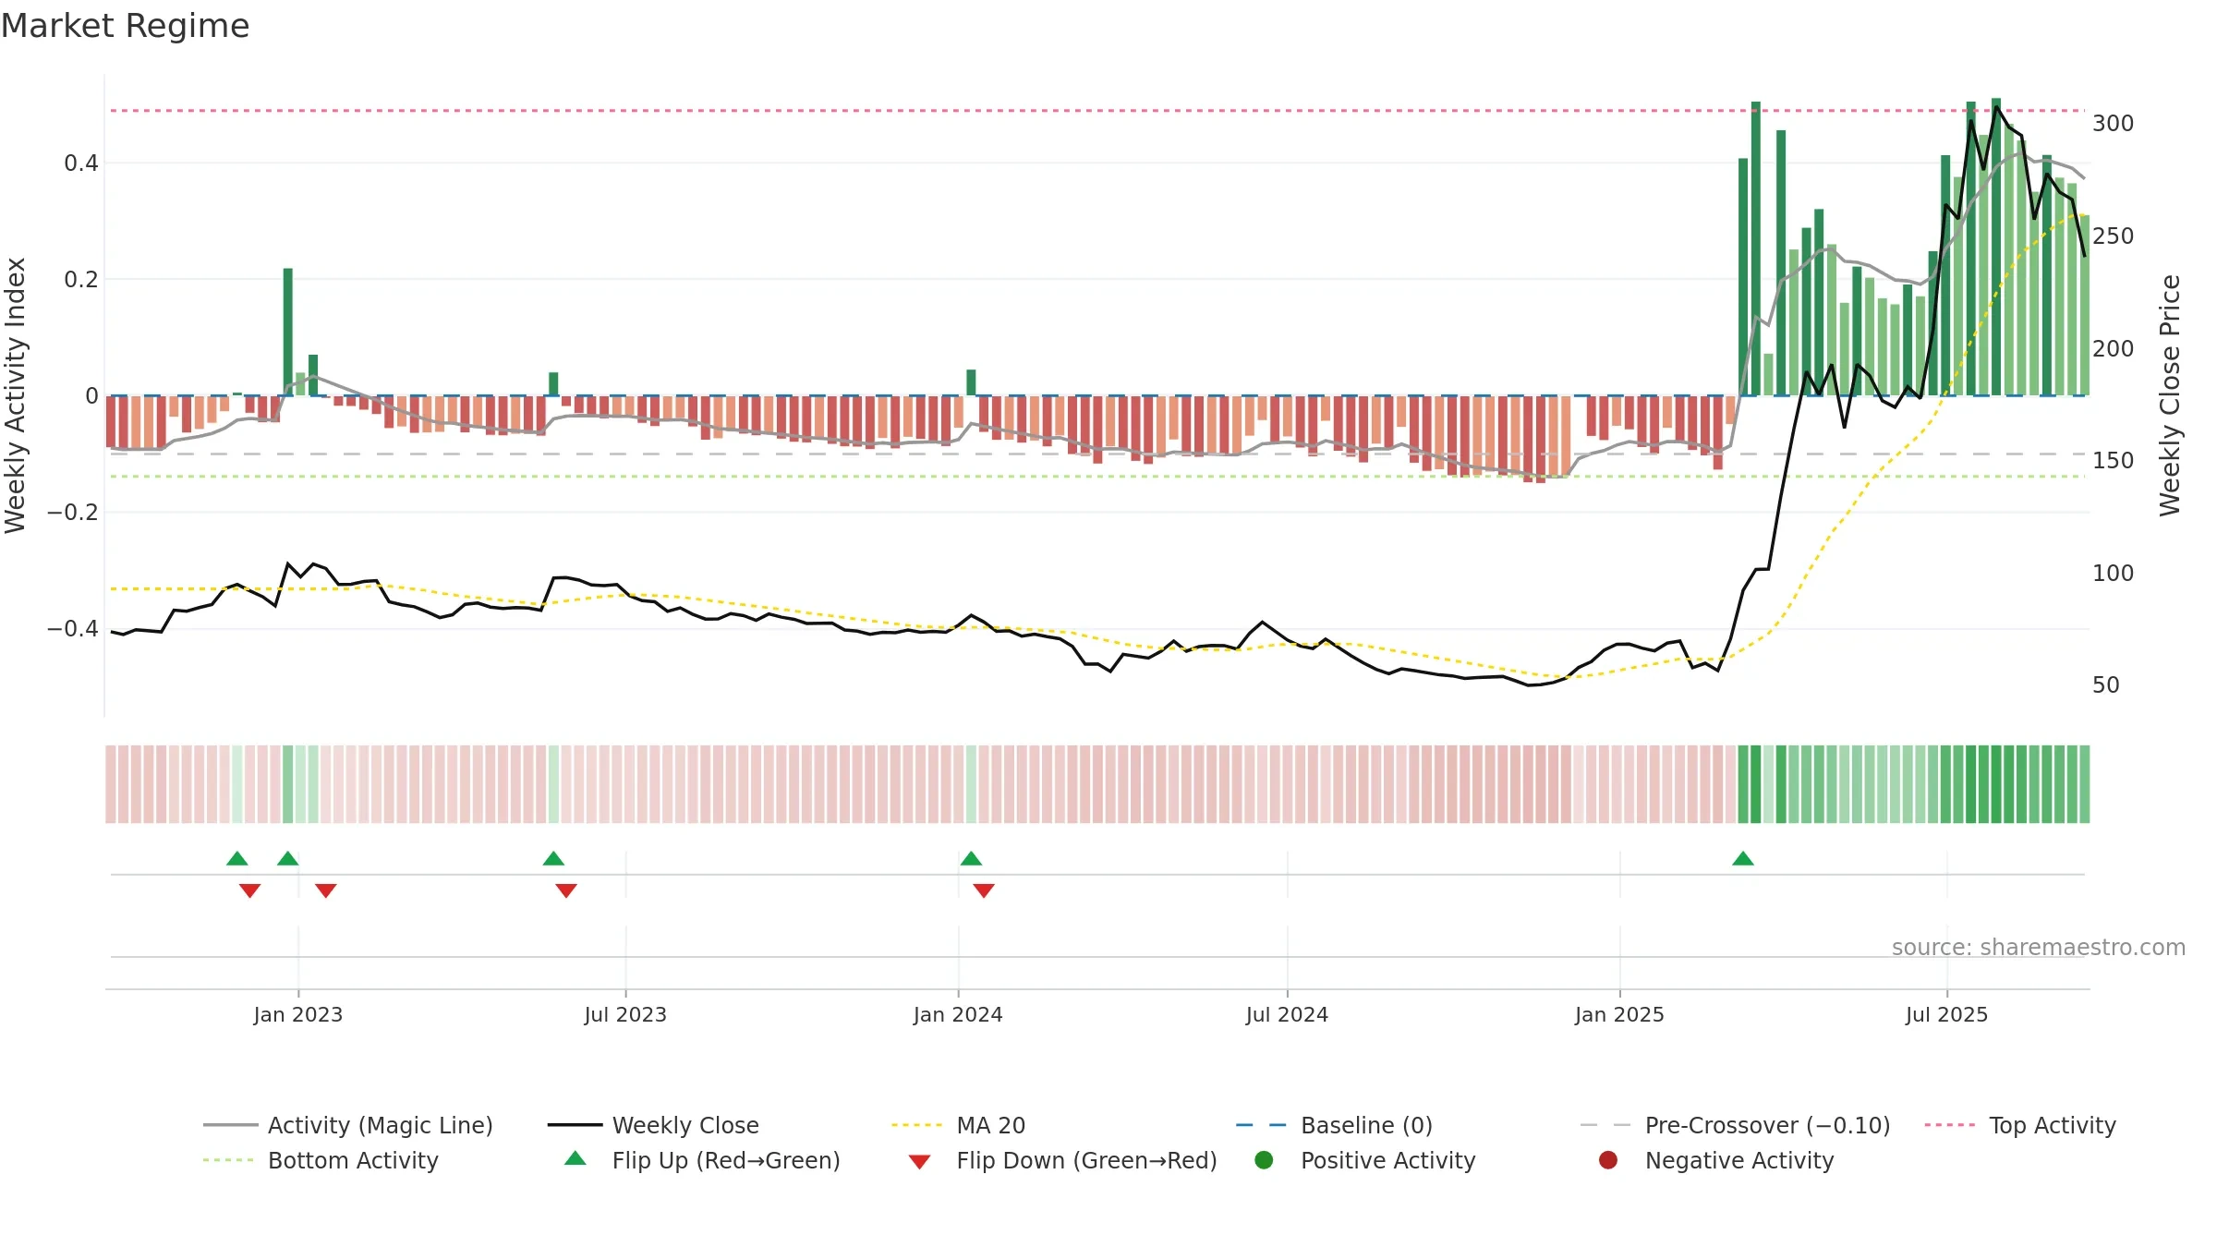Click the 250 tick on the price axis

point(2114,236)
